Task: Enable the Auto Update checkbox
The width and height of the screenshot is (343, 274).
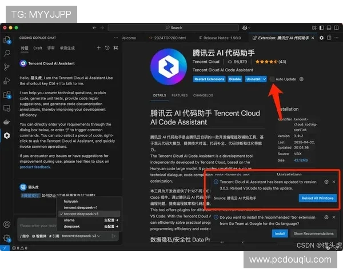Action: point(272,79)
